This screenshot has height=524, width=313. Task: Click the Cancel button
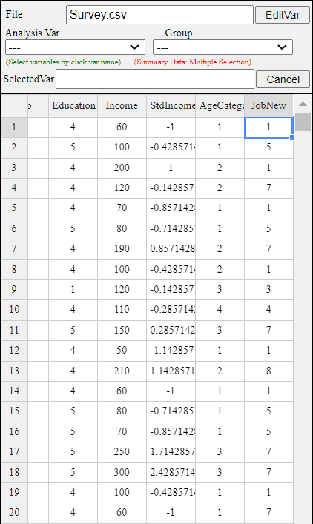pos(283,79)
